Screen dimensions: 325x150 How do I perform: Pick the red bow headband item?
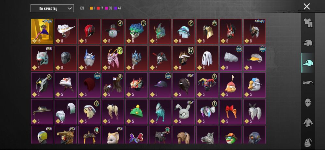click(231, 112)
